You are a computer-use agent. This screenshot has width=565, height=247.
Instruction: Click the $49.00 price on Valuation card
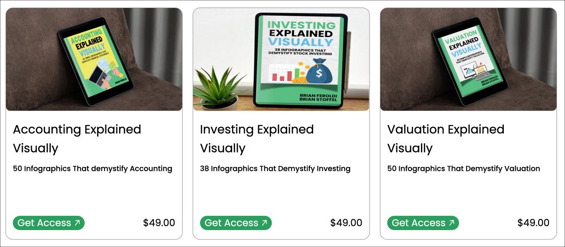tap(533, 223)
